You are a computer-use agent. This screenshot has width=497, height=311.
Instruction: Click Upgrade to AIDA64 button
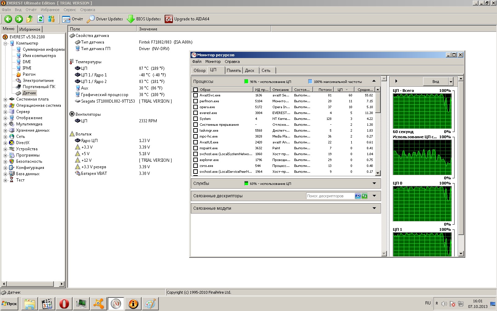187,19
